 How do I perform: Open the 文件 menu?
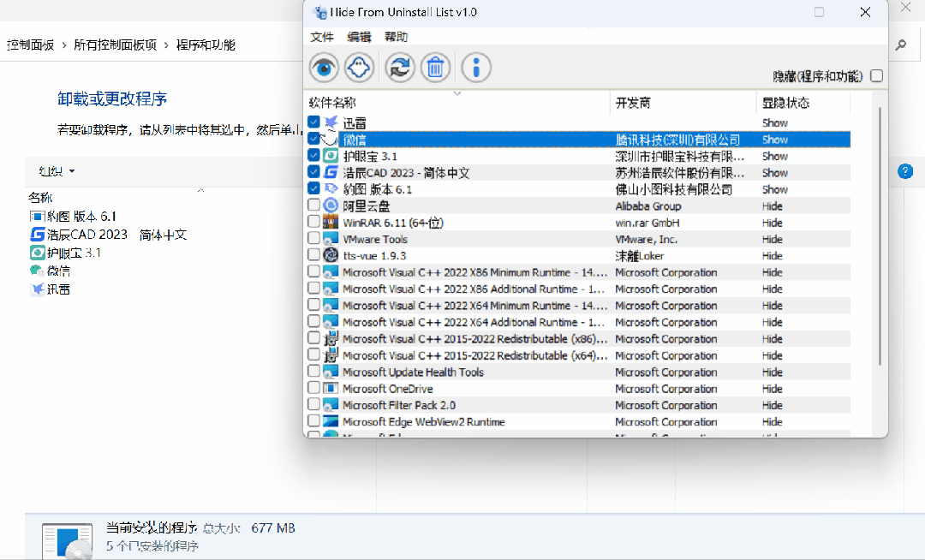coord(322,37)
